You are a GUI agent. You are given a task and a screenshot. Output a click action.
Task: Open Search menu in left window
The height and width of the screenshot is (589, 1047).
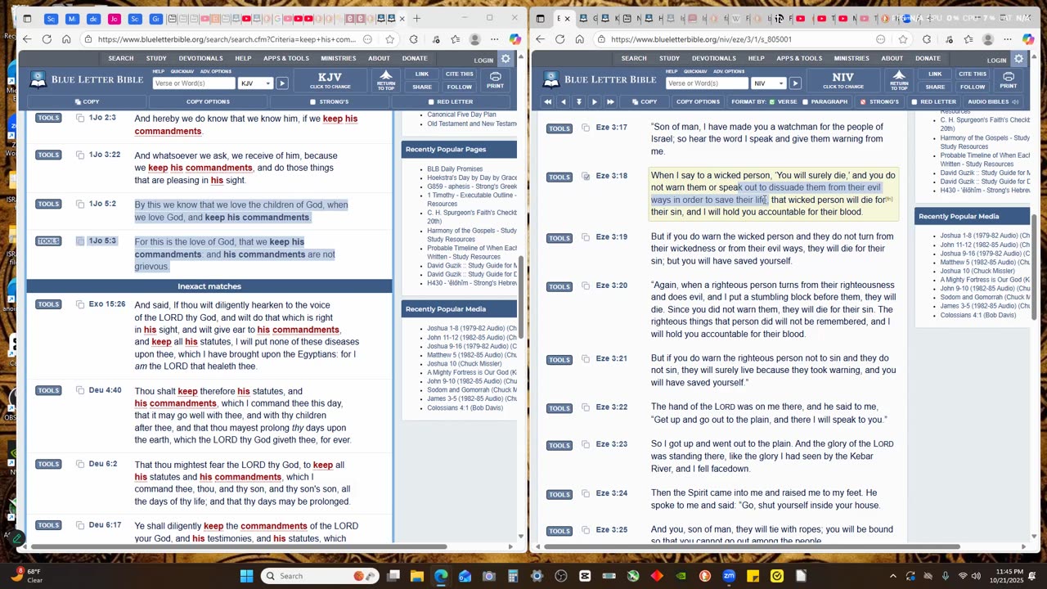point(120,58)
